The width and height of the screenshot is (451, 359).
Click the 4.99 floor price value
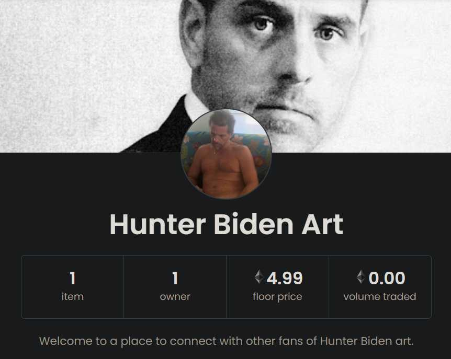point(285,278)
